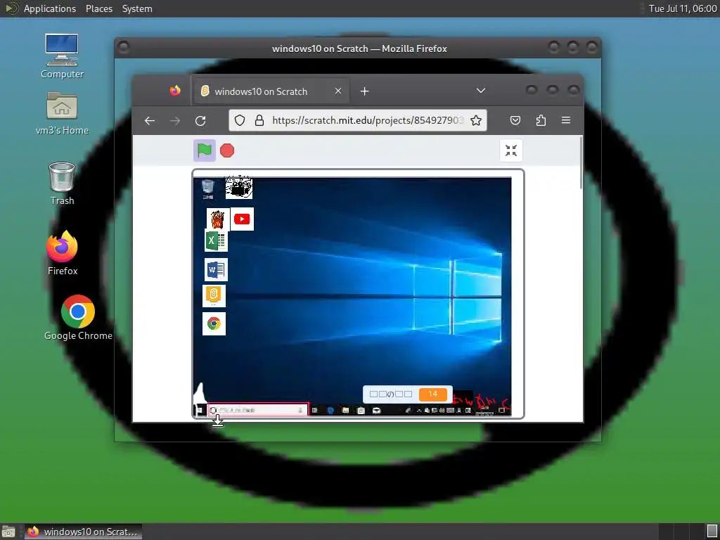This screenshot has width=720, height=540.
Task: Go back in Firefox
Action: tap(150, 120)
